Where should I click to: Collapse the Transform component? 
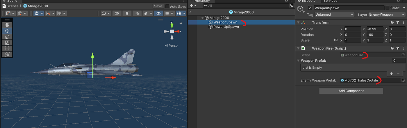[298, 23]
